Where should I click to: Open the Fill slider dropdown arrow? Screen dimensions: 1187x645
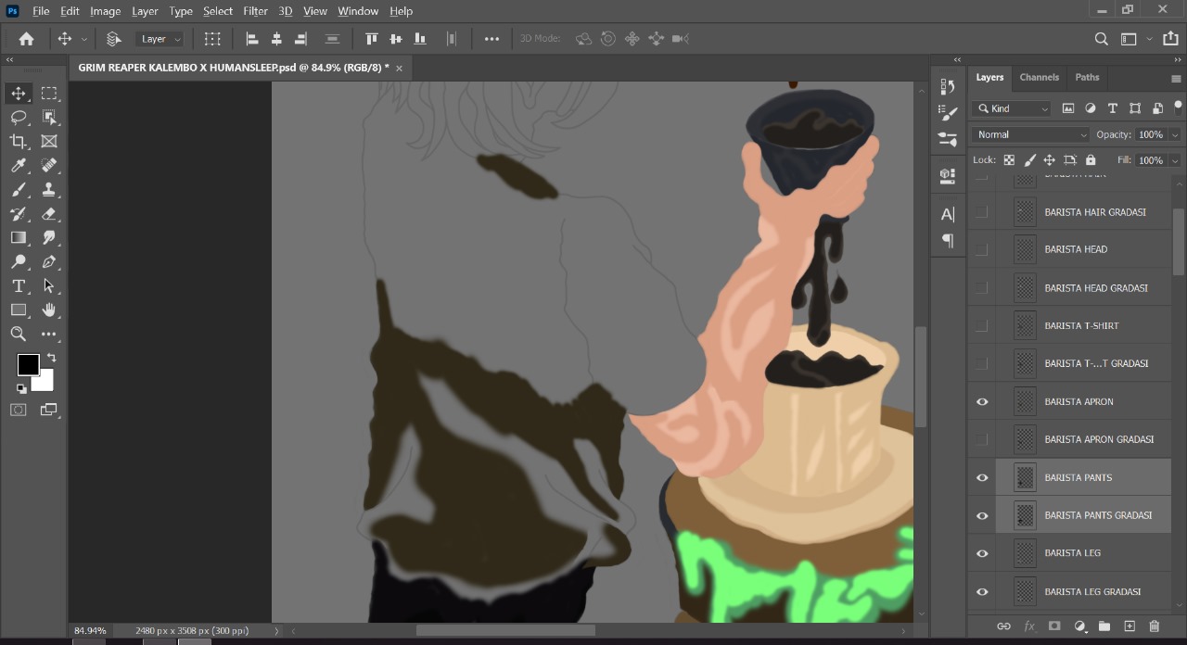coord(1175,160)
